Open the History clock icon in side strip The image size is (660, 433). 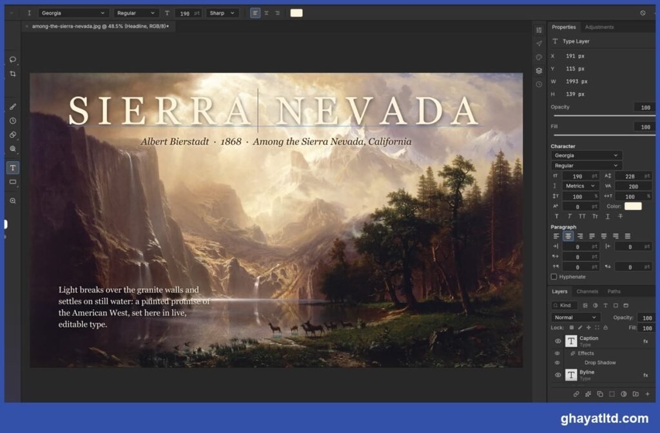[x=539, y=84]
